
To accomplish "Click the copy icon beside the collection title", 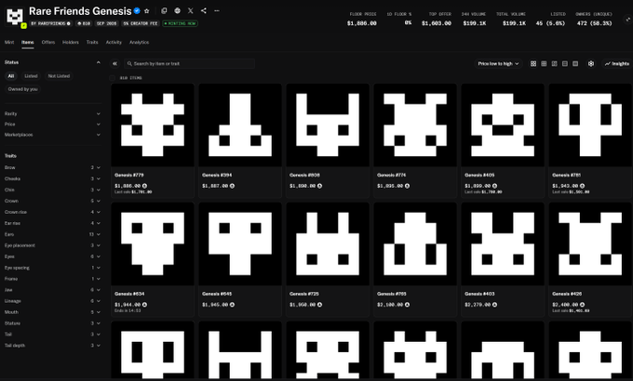I will 164,11.
